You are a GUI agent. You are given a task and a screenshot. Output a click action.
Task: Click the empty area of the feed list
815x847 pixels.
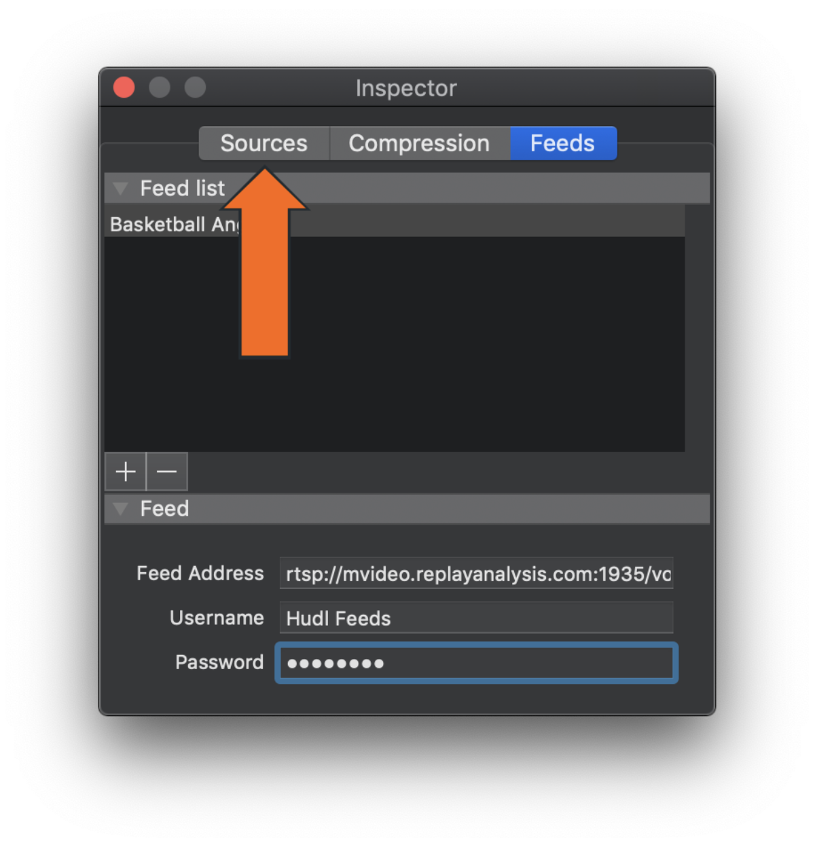[x=475, y=339]
